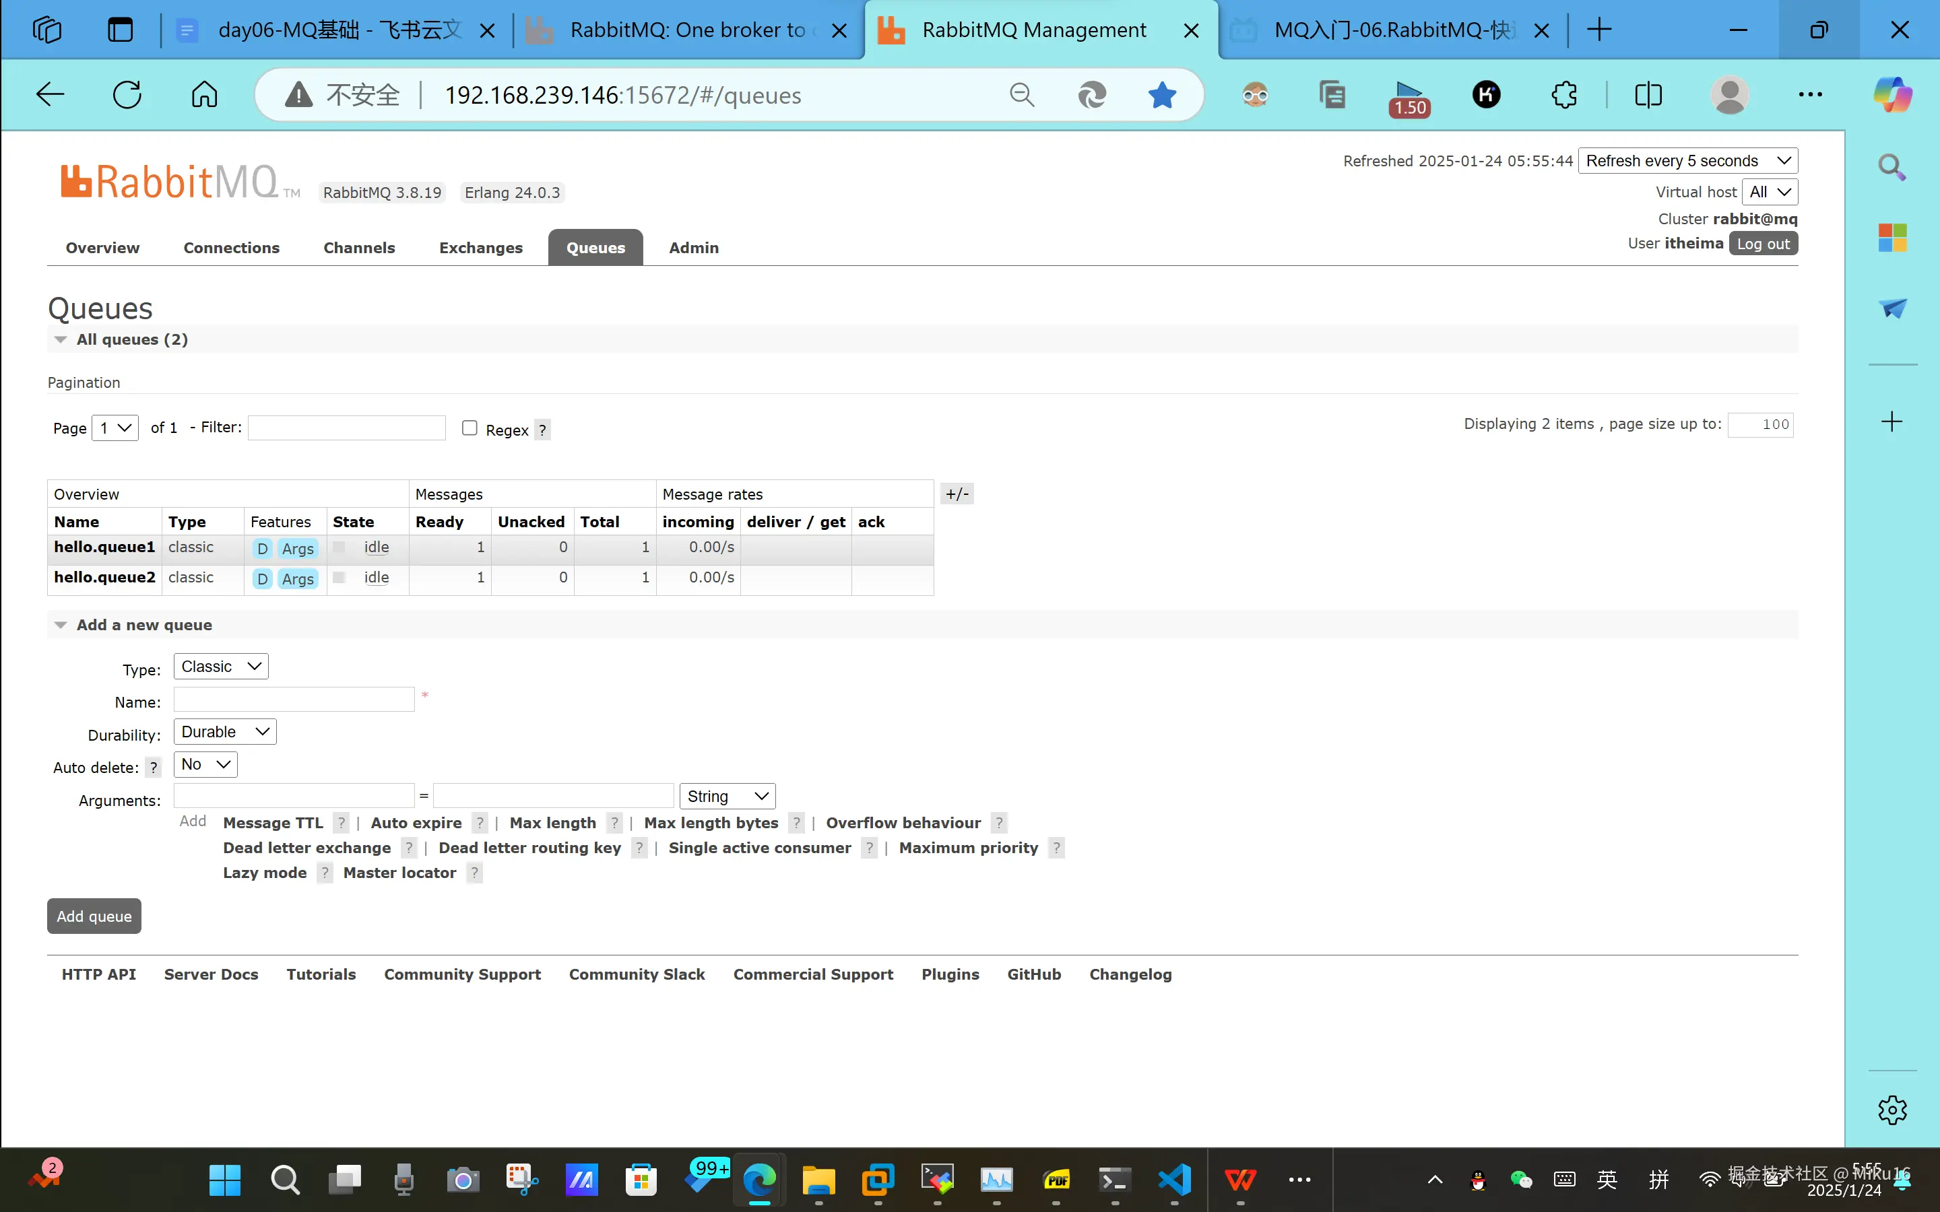Click the Message TTL help question mark

(342, 822)
